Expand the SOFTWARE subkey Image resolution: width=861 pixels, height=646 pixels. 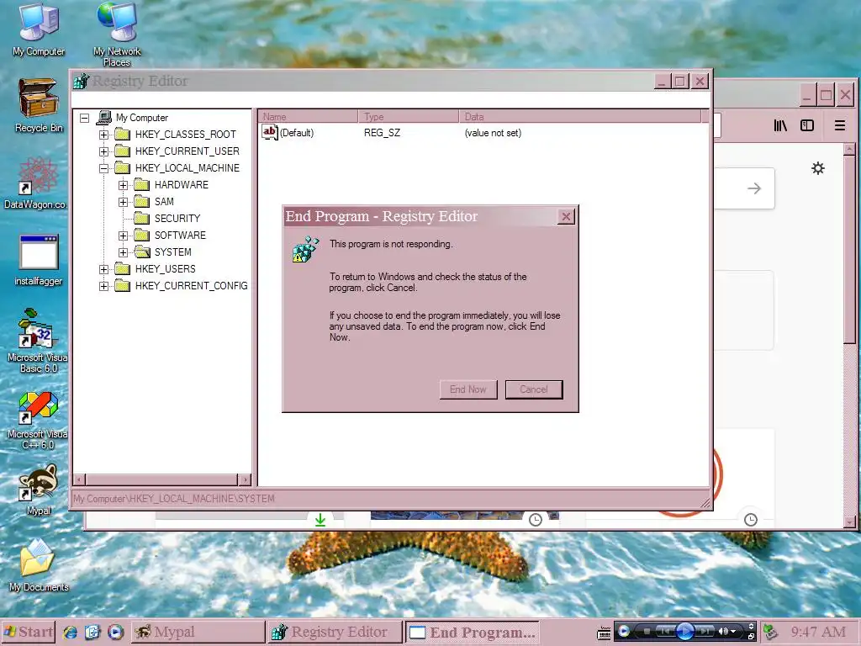123,236
